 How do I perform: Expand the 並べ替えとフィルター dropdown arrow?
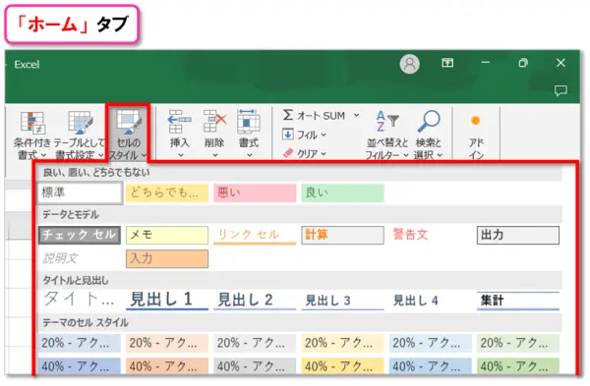click(405, 155)
